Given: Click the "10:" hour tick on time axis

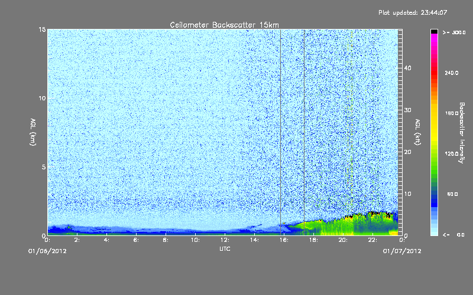Looking at the screenshot, I should coord(195,240).
